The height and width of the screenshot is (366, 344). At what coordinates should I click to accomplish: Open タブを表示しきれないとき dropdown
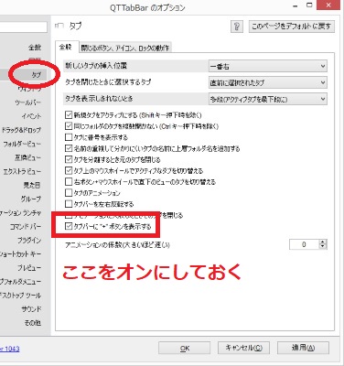click(268, 99)
